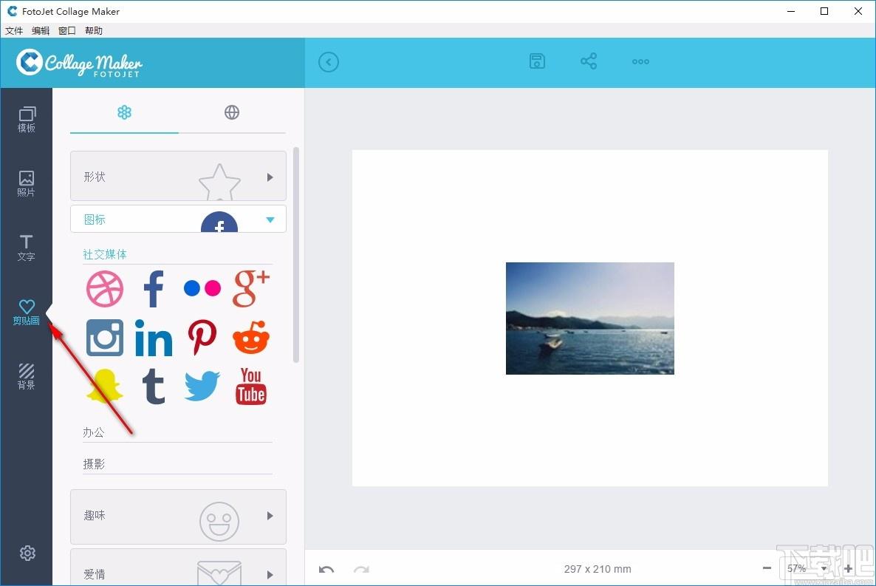Open the 模板 templates panel
This screenshot has width=876, height=586.
[x=27, y=120]
